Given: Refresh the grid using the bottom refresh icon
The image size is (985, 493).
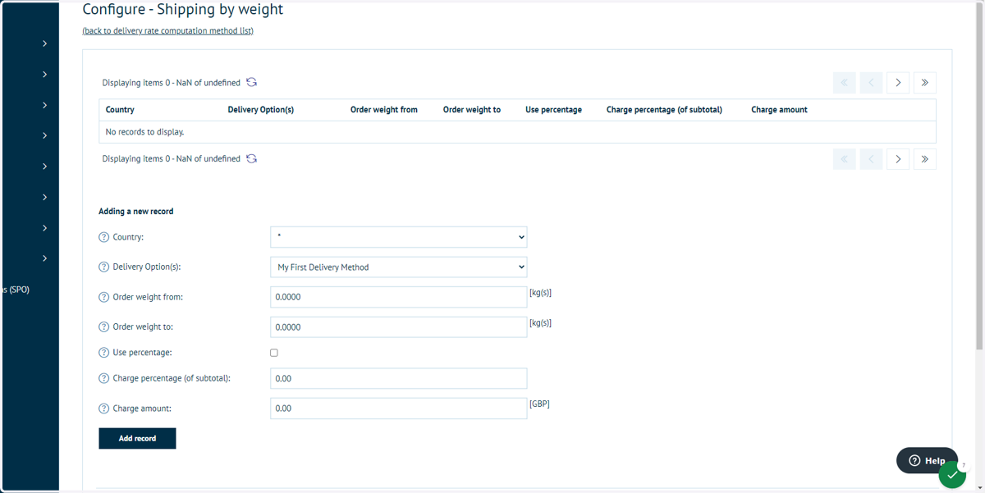Looking at the screenshot, I should (252, 158).
